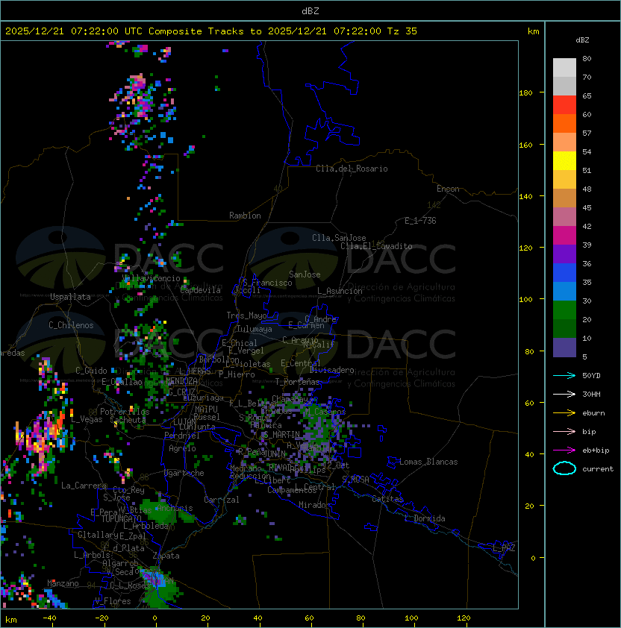Click the Anchoris map label
The image size is (621, 628).
(175, 508)
